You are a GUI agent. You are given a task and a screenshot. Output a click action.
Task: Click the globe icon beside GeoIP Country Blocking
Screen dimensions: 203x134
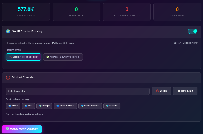click(8, 31)
